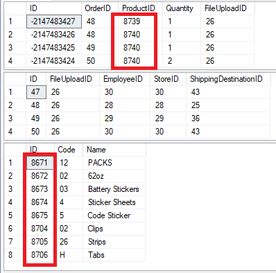Click the OrderID column header
Image resolution: width=276 pixels, height=273 pixels.
pos(100,8)
